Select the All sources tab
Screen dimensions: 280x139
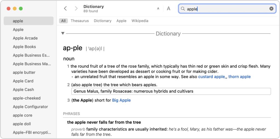pyautogui.click(x=63, y=21)
